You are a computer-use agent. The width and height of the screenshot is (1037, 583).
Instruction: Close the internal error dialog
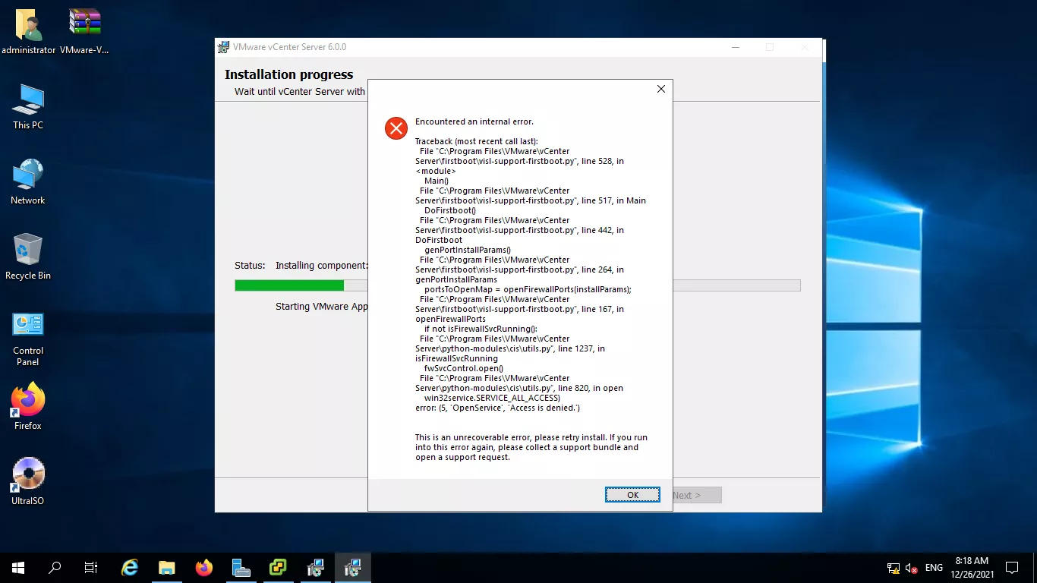[660, 89]
